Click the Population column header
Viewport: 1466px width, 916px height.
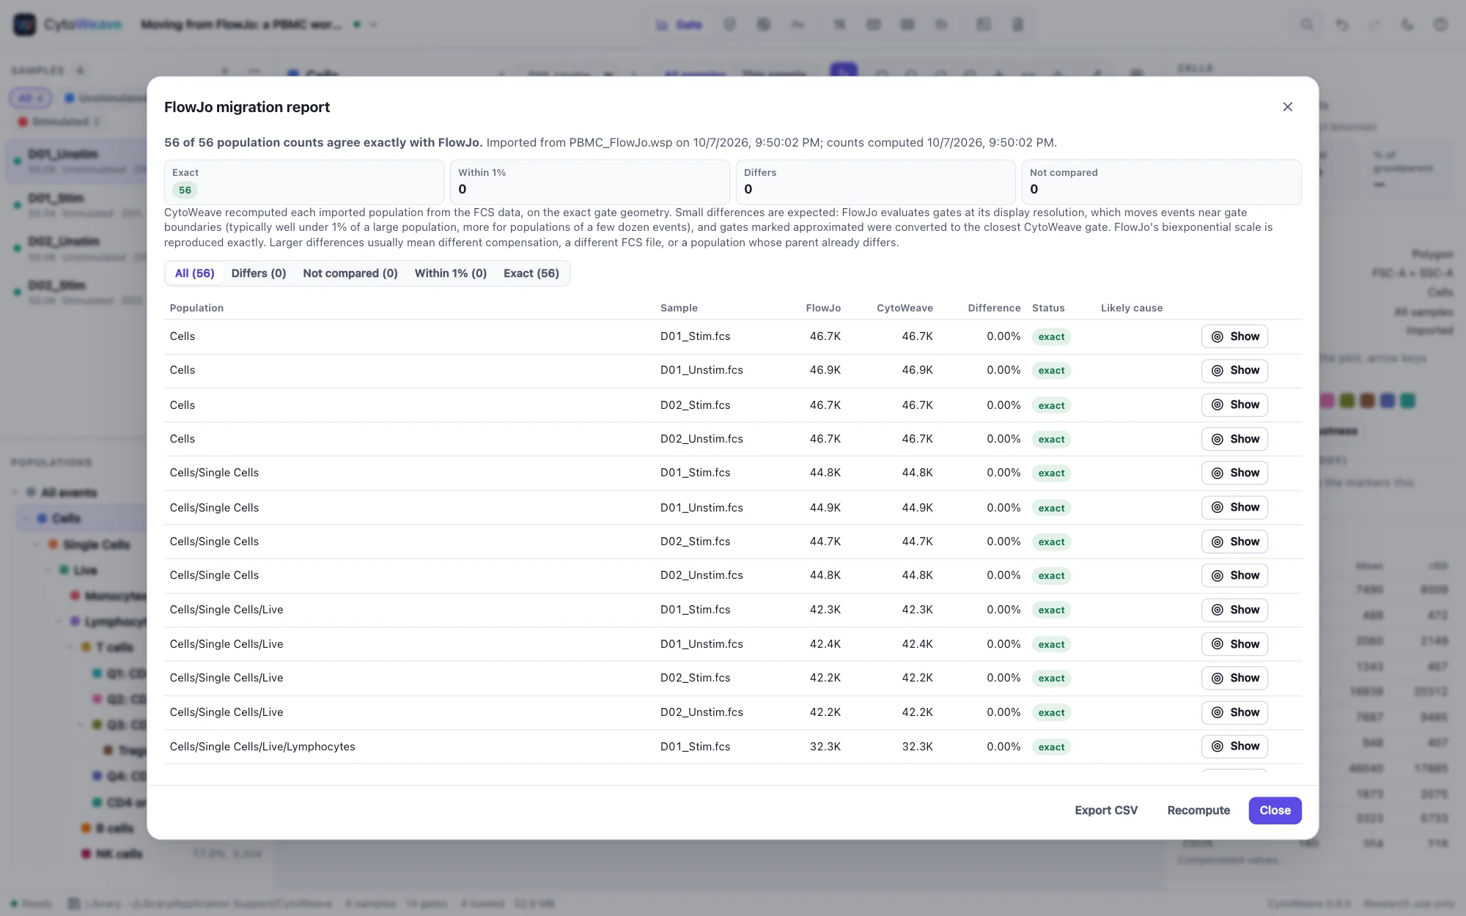pos(196,308)
